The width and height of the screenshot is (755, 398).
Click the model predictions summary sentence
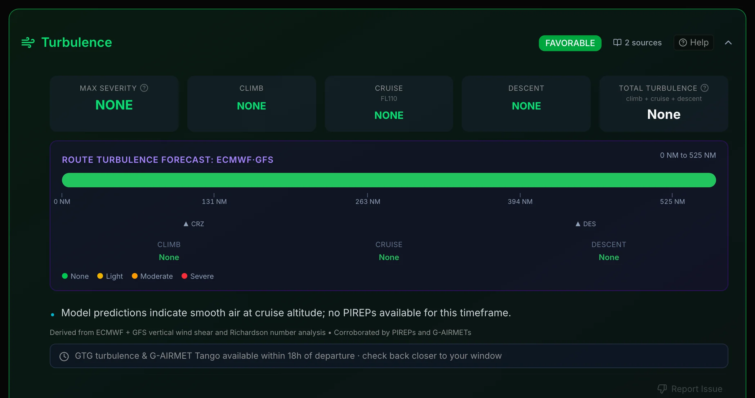(x=286, y=313)
